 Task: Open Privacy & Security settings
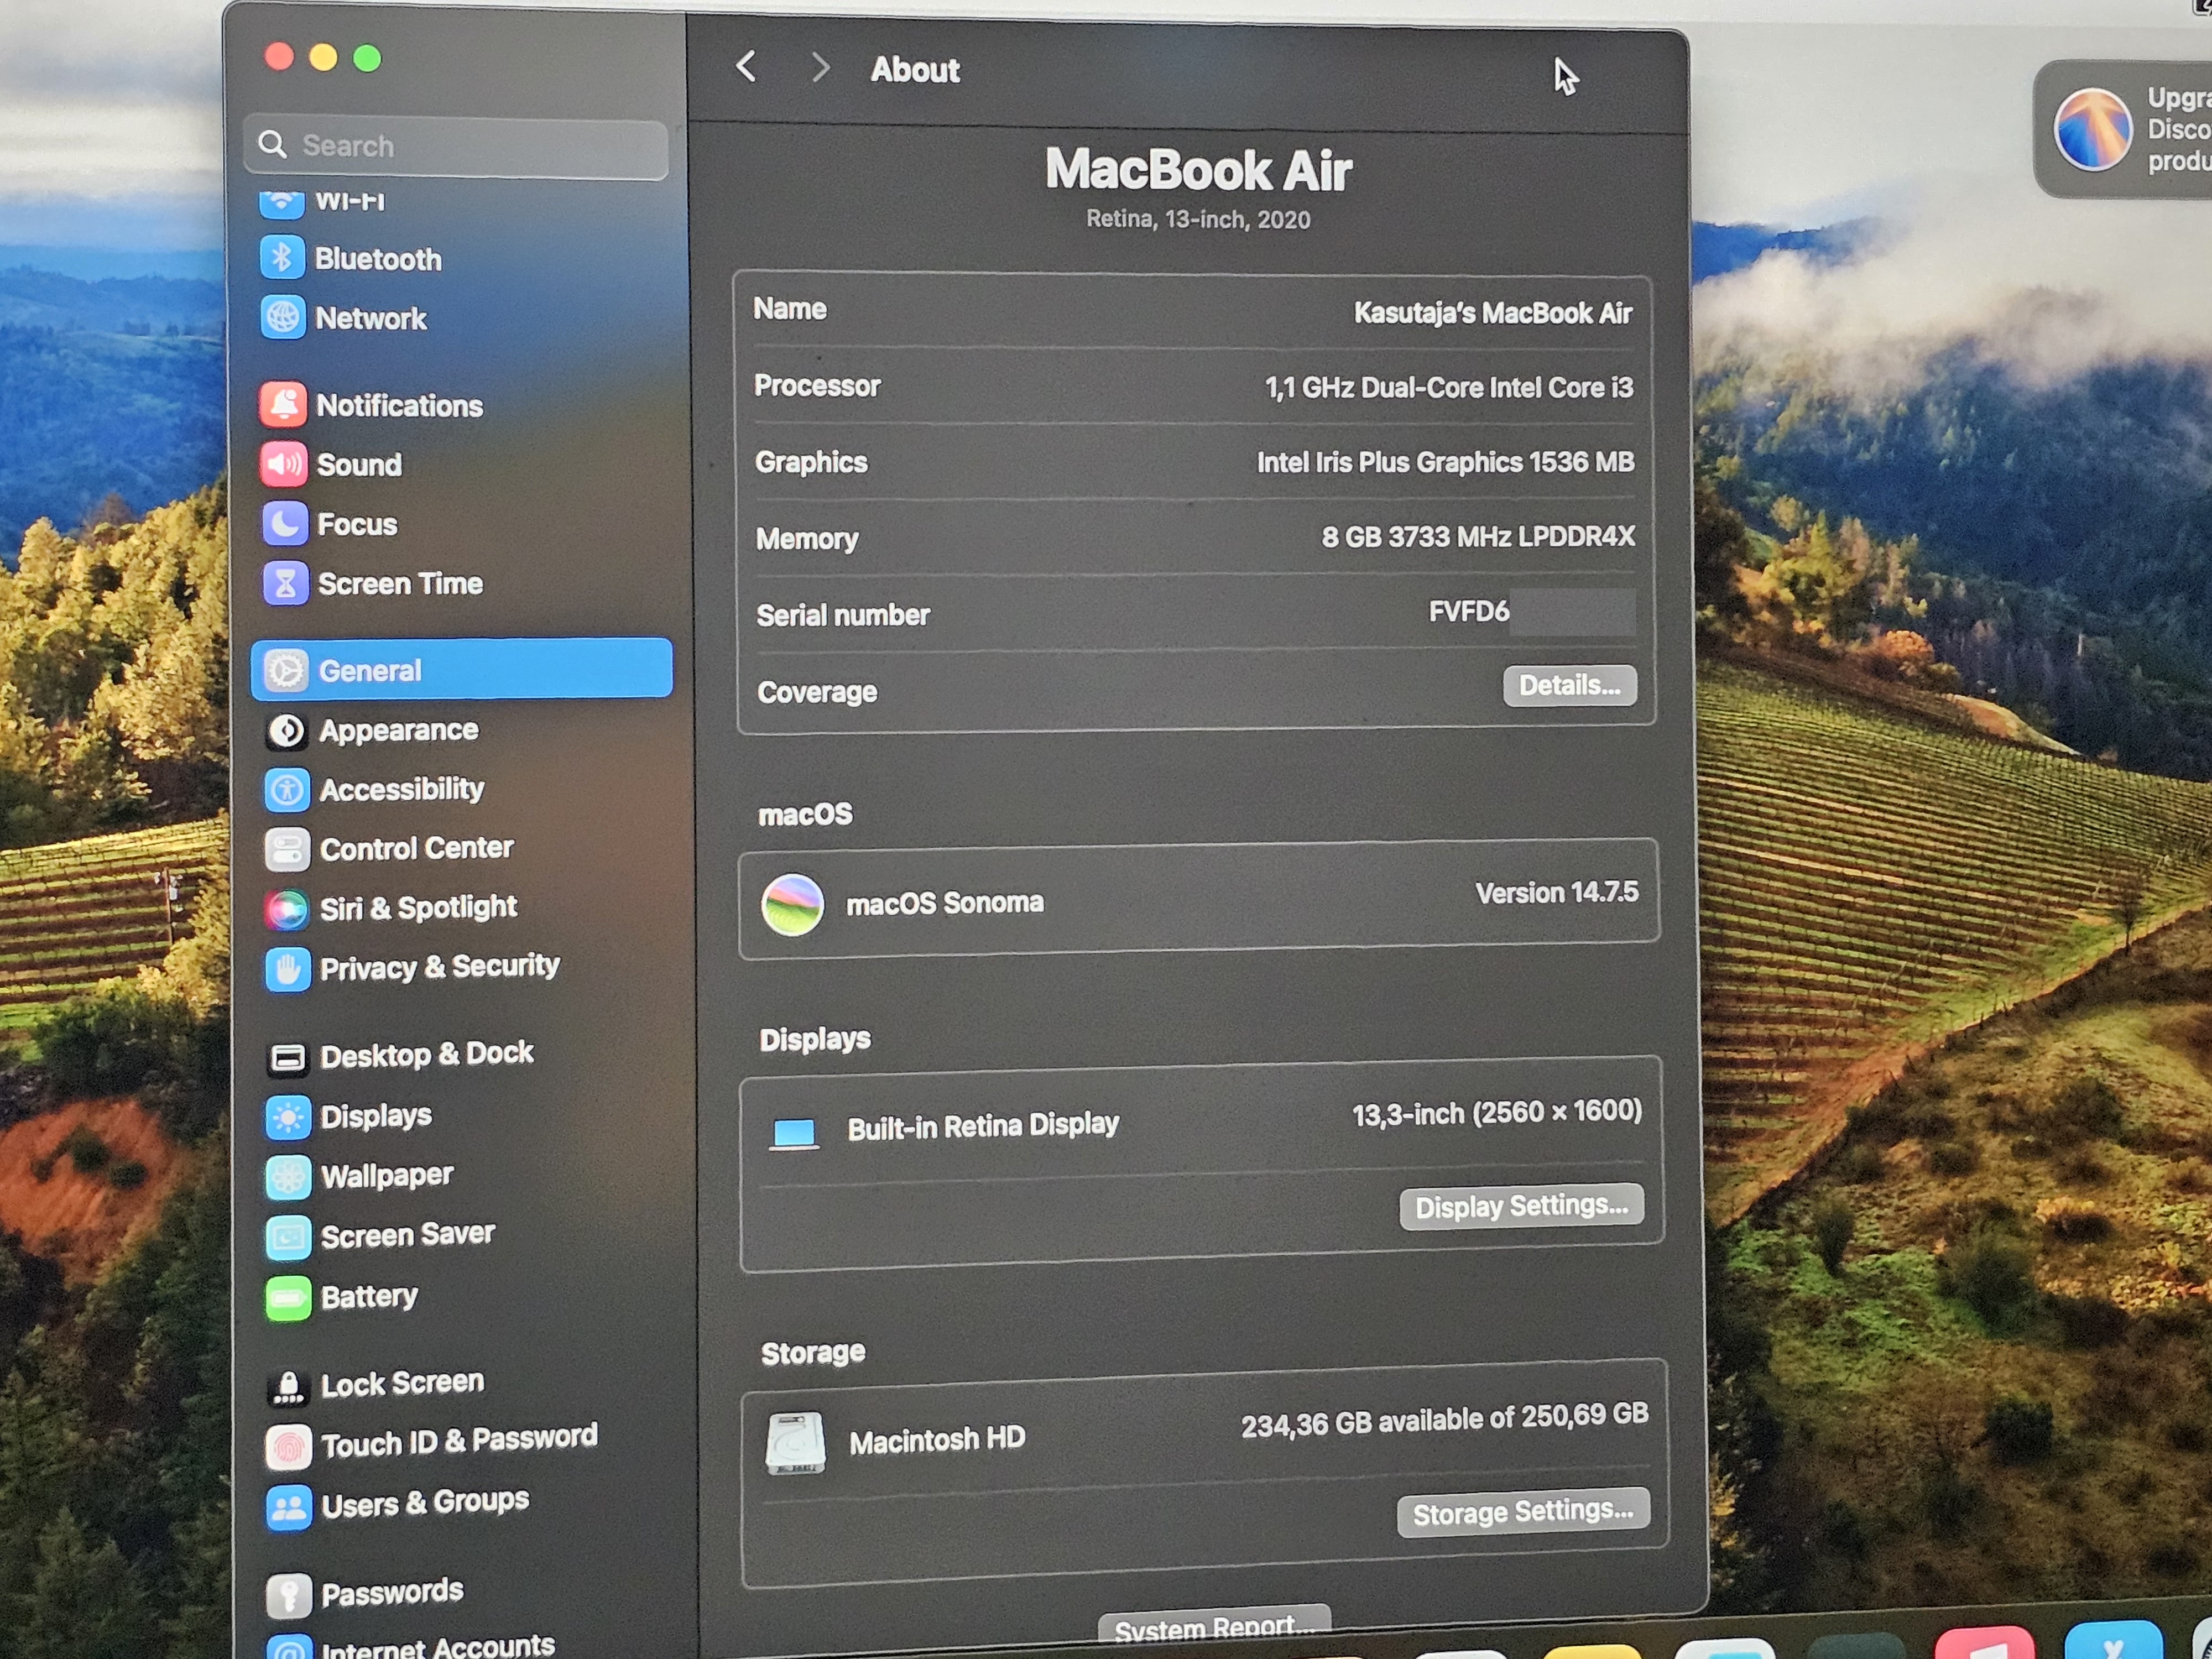tap(413, 967)
